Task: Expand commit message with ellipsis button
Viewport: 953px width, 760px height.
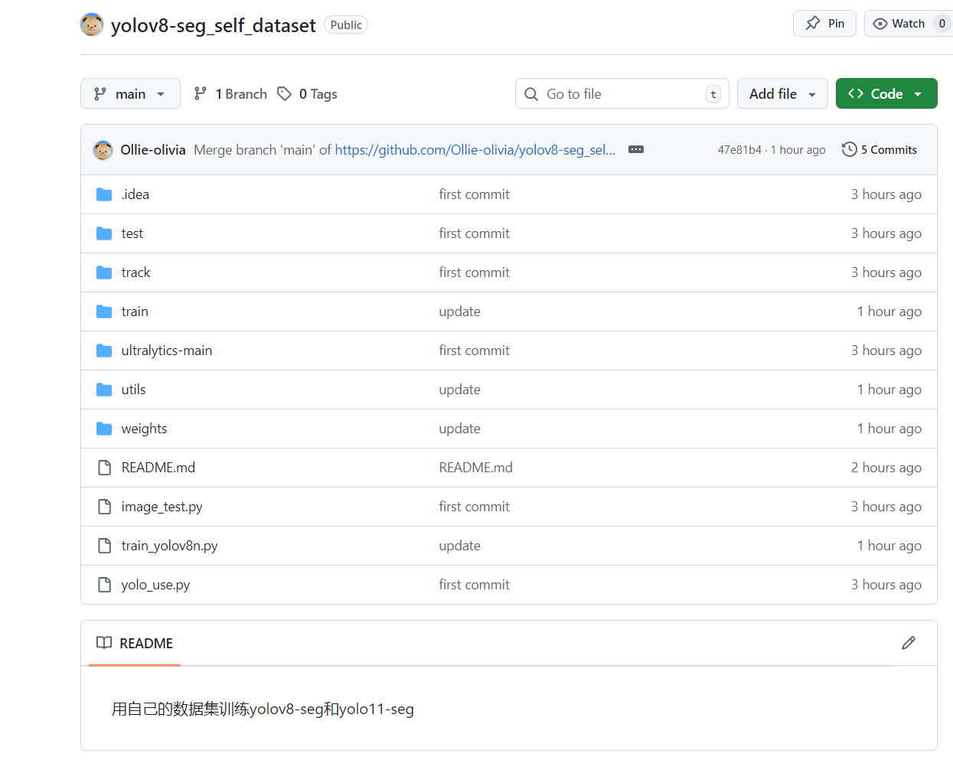Action: coord(636,149)
